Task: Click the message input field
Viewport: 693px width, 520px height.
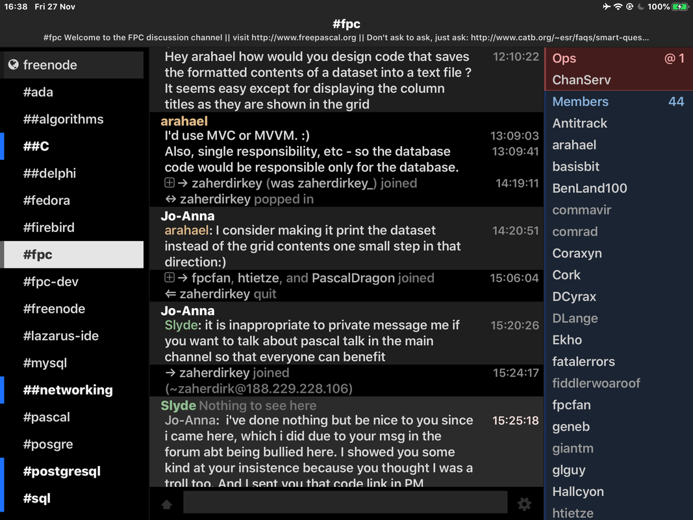Action: coord(345,502)
